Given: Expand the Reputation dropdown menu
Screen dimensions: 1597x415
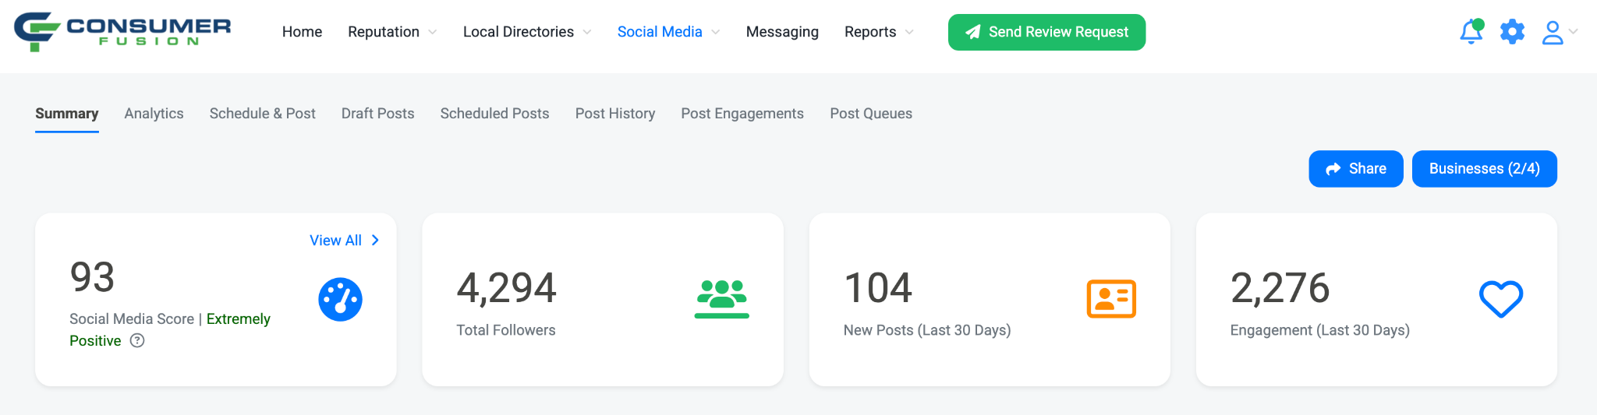Looking at the screenshot, I should (x=392, y=32).
